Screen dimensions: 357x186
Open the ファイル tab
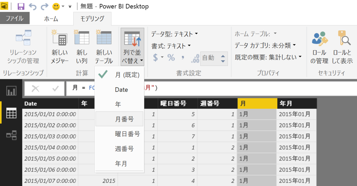15,18
